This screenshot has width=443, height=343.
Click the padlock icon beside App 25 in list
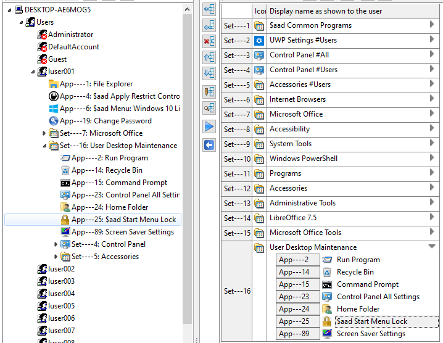pyautogui.click(x=327, y=321)
